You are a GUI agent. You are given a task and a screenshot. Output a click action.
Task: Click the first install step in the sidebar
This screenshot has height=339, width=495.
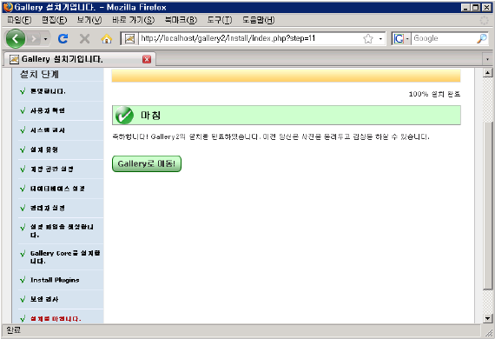click(x=48, y=91)
